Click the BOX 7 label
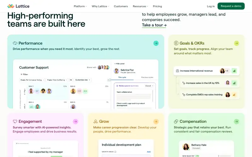The width and height of the screenshot is (252, 157). pos(31,86)
